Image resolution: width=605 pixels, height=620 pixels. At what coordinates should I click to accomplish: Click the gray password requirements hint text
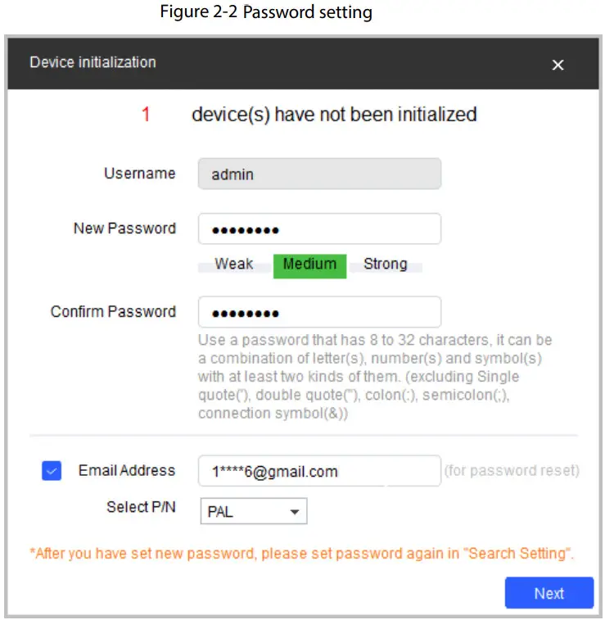pos(375,376)
